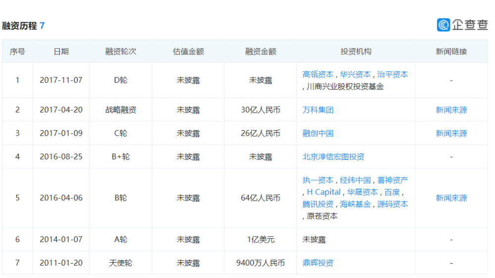Image resolution: width=495 pixels, height=278 pixels.
Task: Click the 64亿人民币 amount cell
Action: pyautogui.click(x=260, y=198)
